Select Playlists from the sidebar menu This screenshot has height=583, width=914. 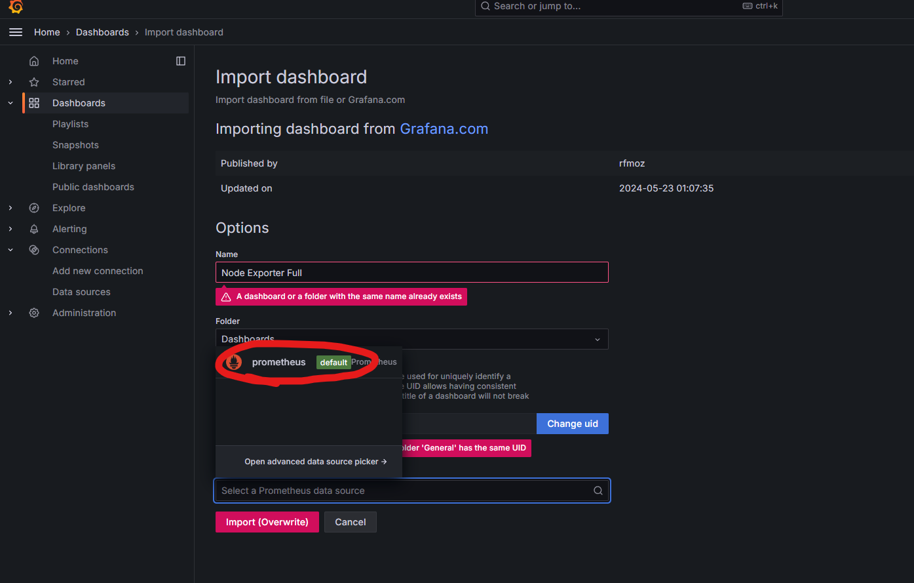(x=71, y=123)
